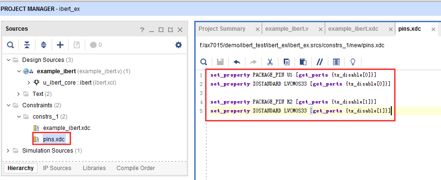Open Sources panel help question mark

click(x=142, y=30)
